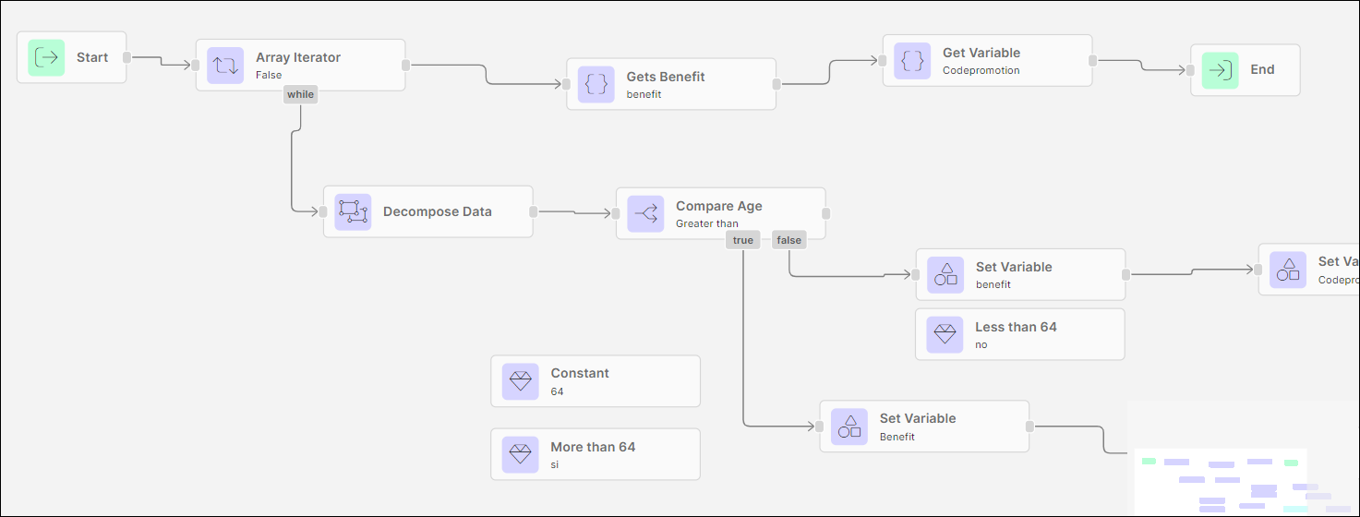Click the Gets Benefit curly braces icon
The image size is (1360, 517).
point(596,84)
